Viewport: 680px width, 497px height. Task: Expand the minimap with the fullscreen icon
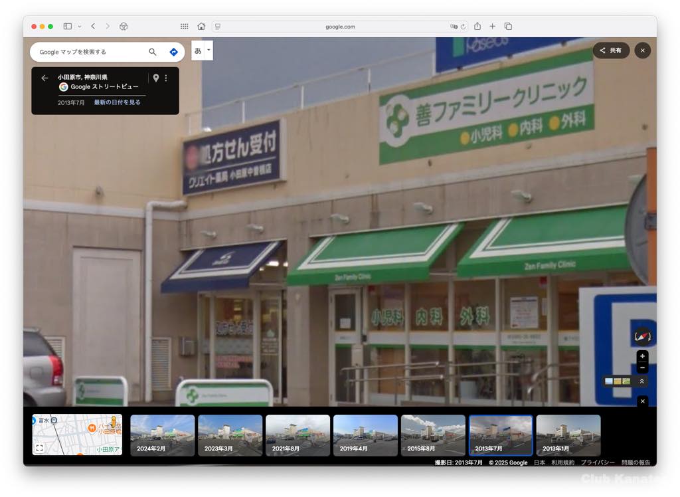(39, 448)
